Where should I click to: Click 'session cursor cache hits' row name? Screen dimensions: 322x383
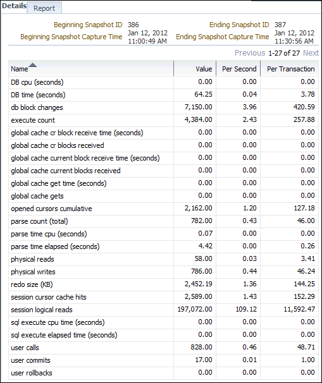pos(49,297)
